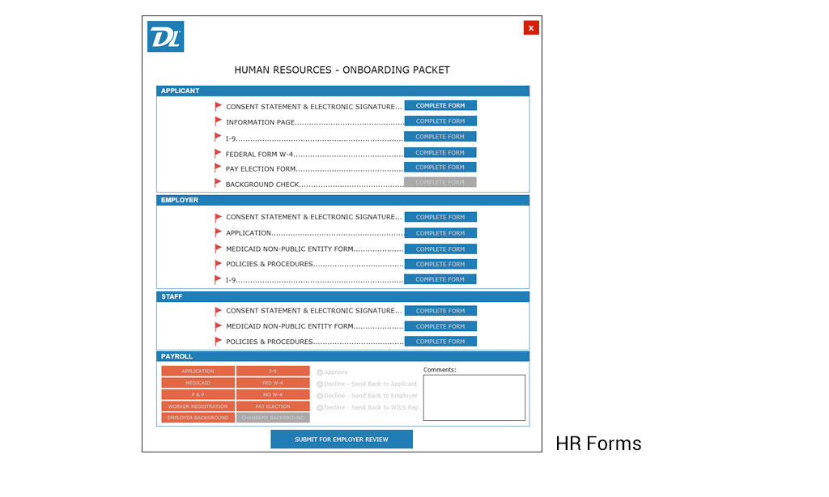Open the Payroll MEDICAID button
Screen dimensions: 829x497
click(198, 383)
